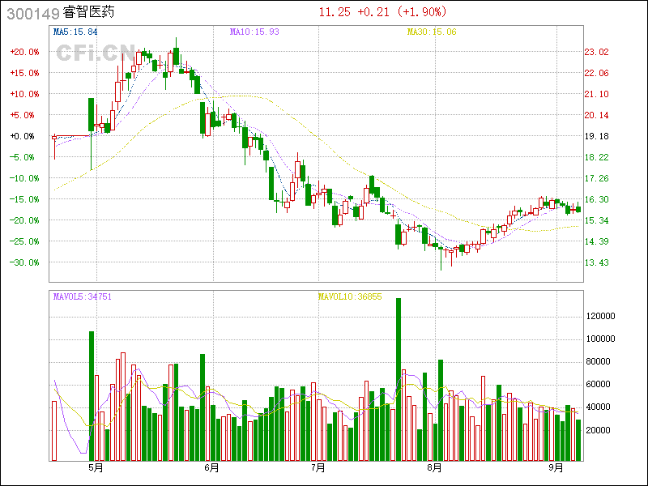
Task: Click the 7月 date axis marker
Action: [318, 467]
